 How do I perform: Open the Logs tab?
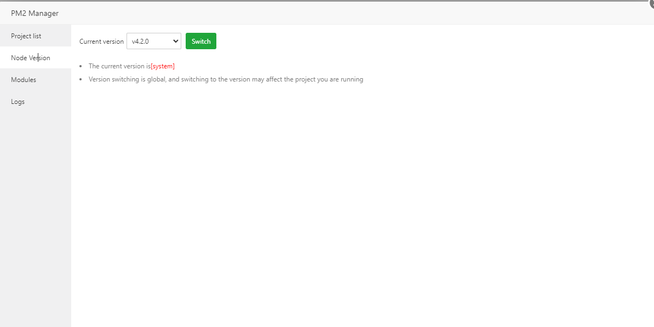pyautogui.click(x=36, y=102)
